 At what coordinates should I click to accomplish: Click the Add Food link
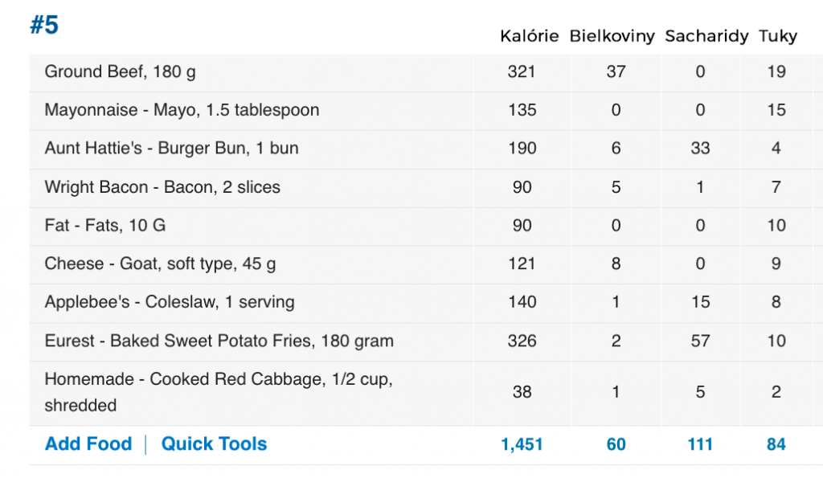[x=88, y=444]
